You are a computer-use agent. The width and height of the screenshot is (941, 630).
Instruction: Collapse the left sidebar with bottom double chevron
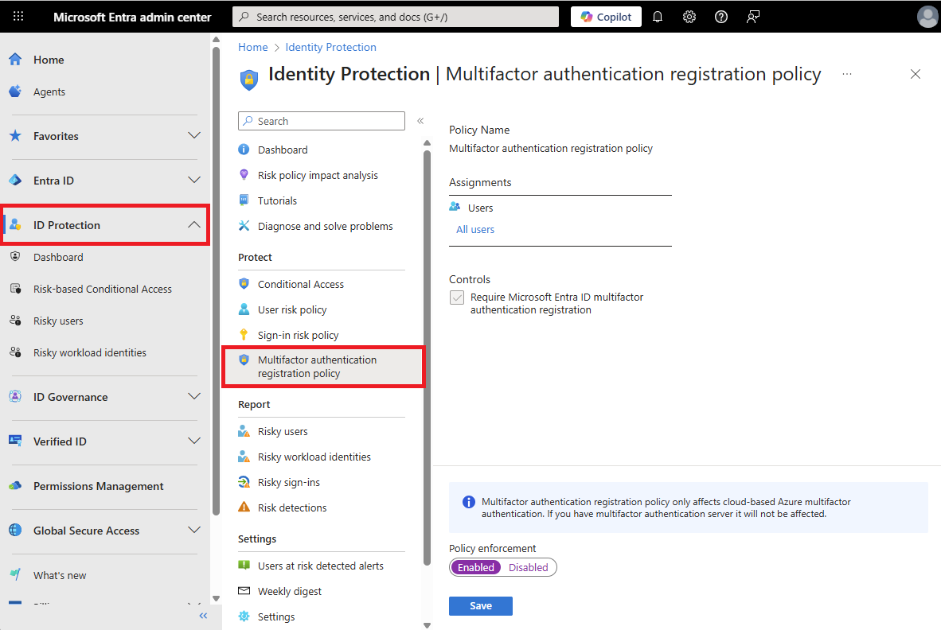[203, 616]
